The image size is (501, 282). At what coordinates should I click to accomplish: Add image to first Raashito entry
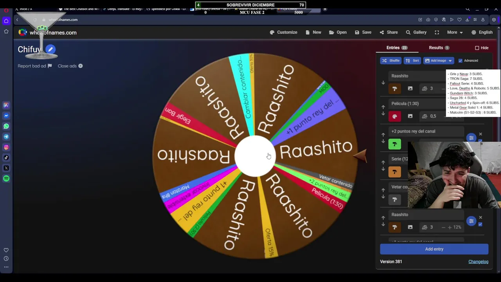410,89
